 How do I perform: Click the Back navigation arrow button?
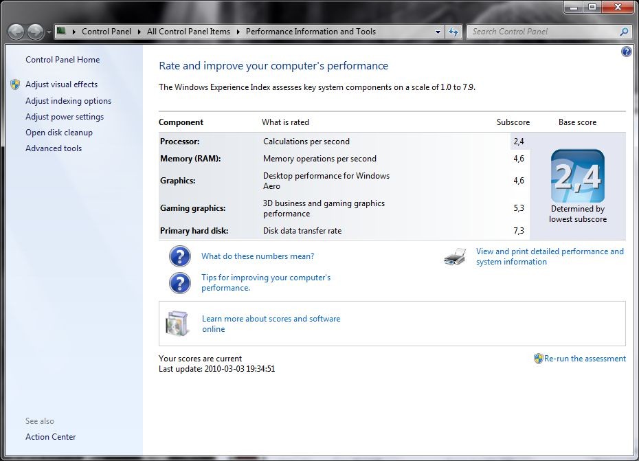coord(16,32)
